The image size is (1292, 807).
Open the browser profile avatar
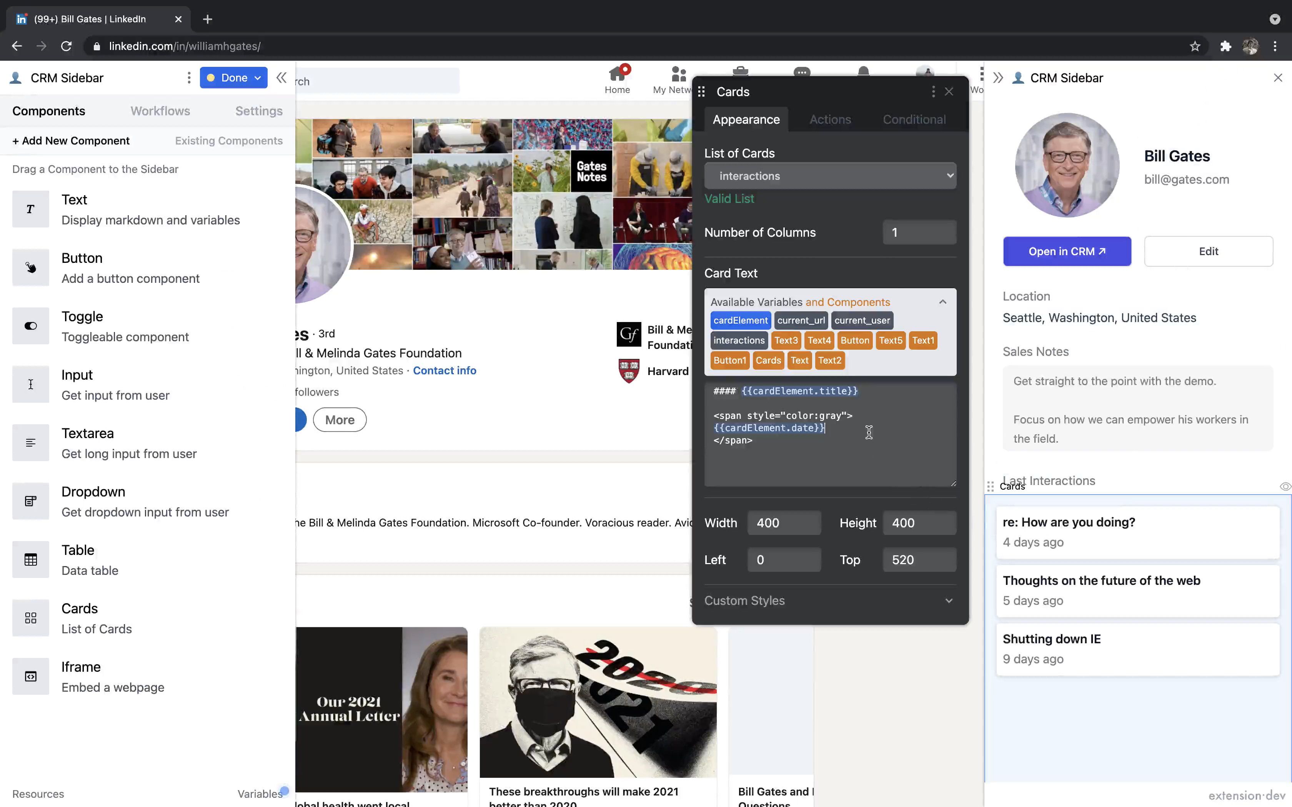click(1250, 46)
